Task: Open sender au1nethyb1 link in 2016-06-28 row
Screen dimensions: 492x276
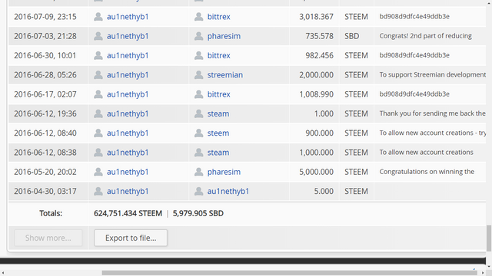Action: 128,75
